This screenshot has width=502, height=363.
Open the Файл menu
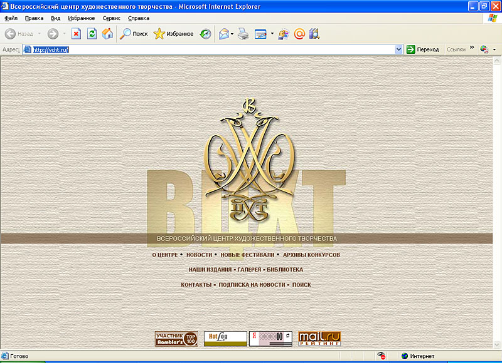(x=11, y=18)
